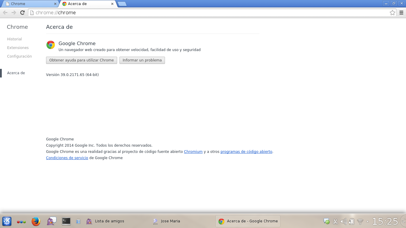Open the wifi network tray icon
Screen dimensions: 406x228
pos(360,221)
